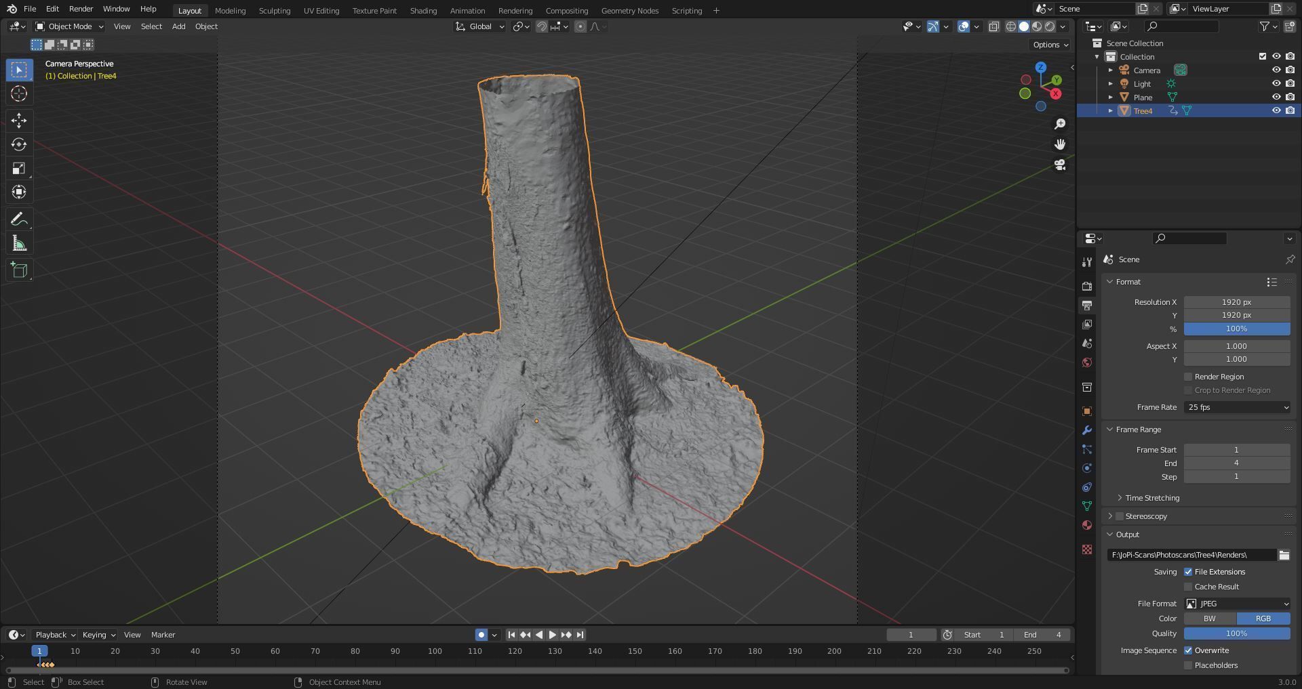Activate the Move tool
1302x689 pixels.
click(19, 121)
